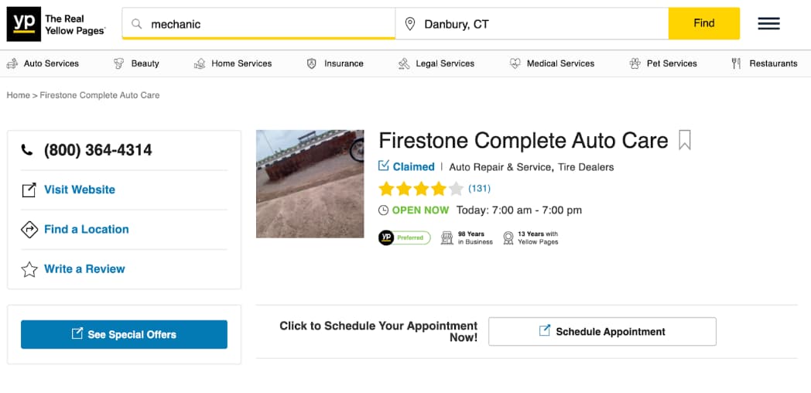Click the fifth gray rating star

tap(456, 189)
